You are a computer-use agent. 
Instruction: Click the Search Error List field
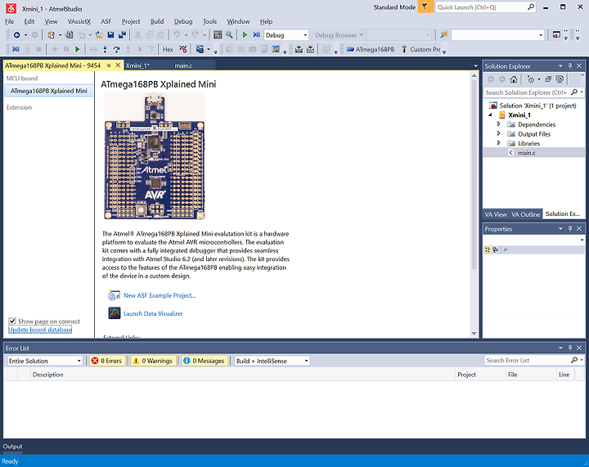[533, 361]
